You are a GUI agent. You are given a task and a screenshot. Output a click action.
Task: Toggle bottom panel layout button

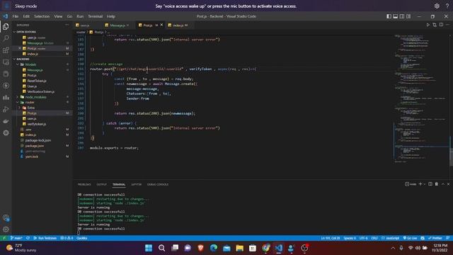point(396,16)
